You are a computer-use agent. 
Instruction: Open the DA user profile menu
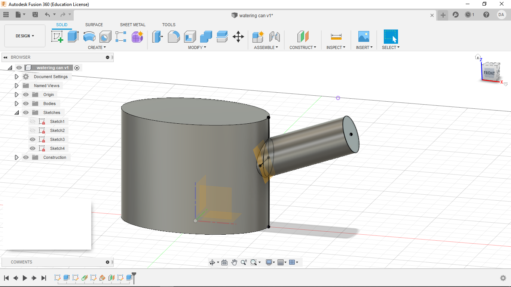click(x=501, y=15)
